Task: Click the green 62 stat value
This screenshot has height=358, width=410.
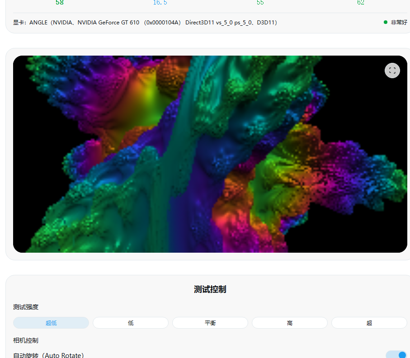Action: point(360,3)
